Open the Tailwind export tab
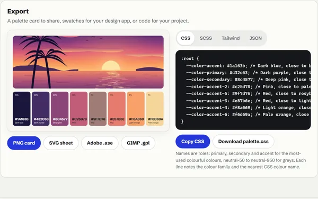 (231, 38)
